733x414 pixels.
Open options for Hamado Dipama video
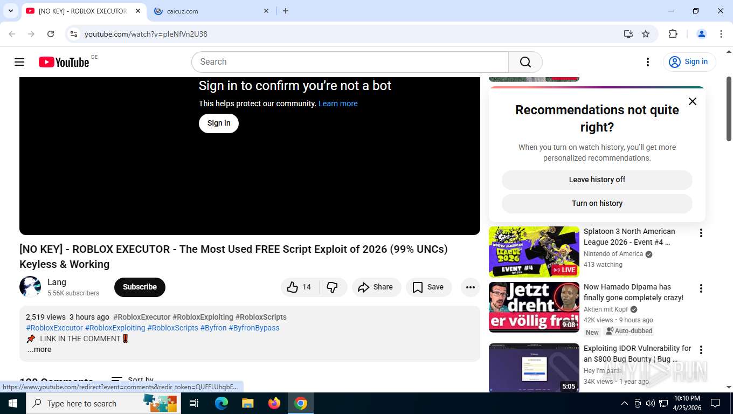pyautogui.click(x=701, y=288)
